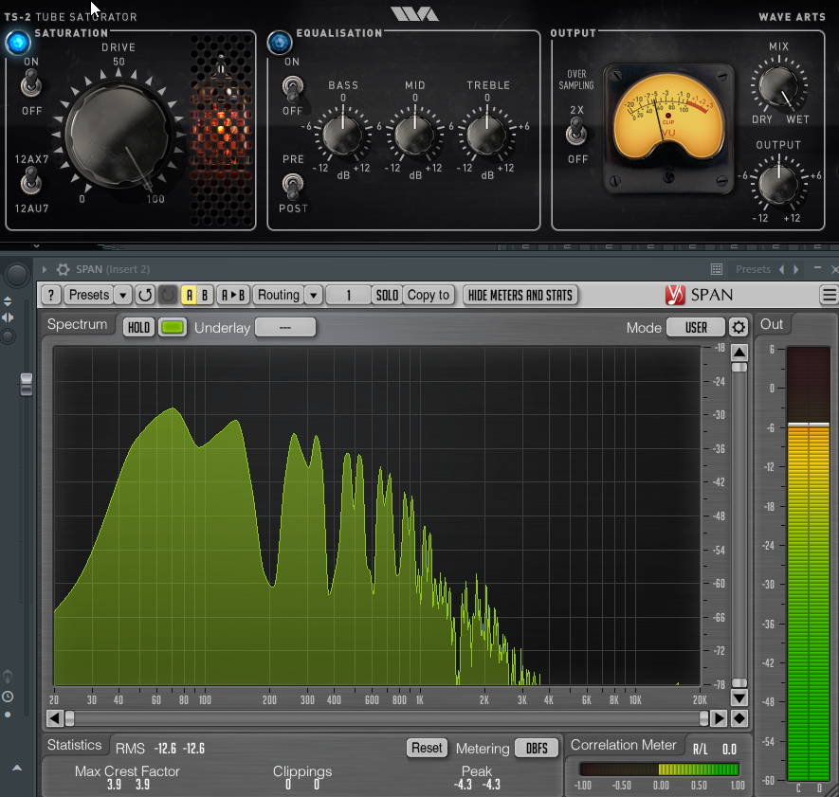Open the Routing dropdown arrow

click(x=313, y=296)
